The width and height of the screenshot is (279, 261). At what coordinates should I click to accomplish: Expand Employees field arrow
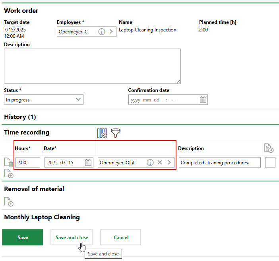coord(111,32)
